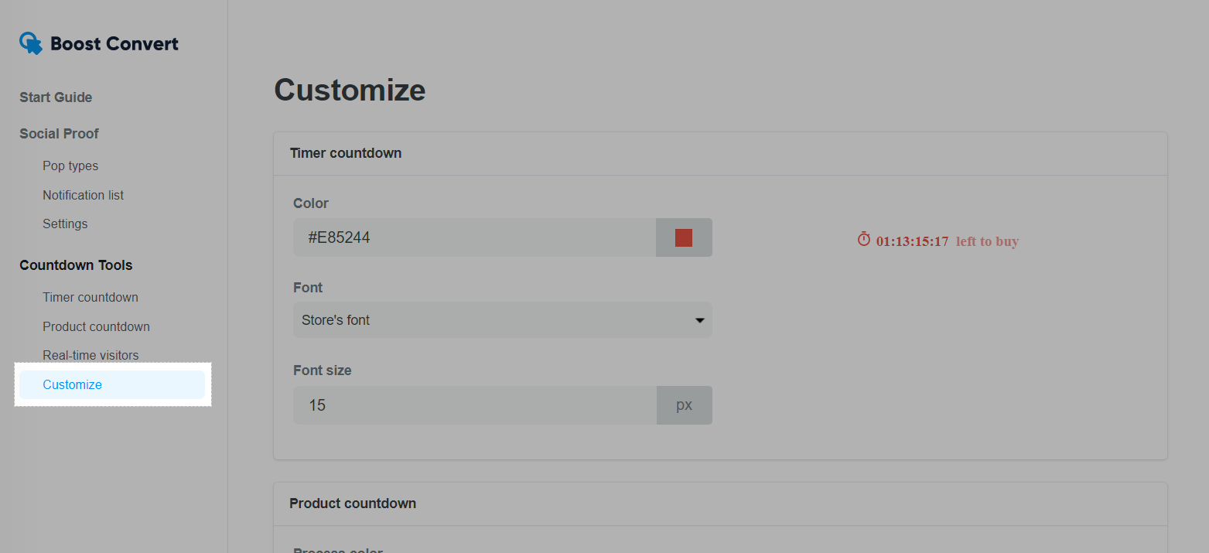This screenshot has width=1209, height=553.
Task: Select Countdown Tools section heading
Action: (76, 265)
